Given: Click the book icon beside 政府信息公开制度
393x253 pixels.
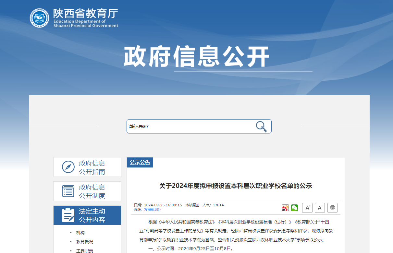Looking at the screenshot, I should pos(68,191).
